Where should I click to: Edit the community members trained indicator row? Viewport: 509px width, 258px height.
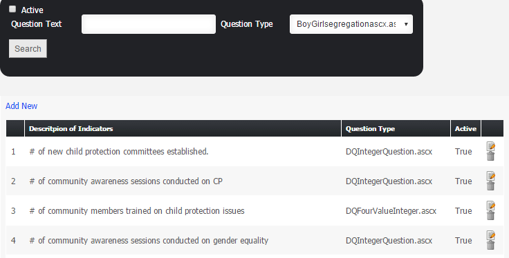(491, 206)
